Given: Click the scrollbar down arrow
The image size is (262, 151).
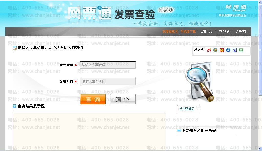Looking at the screenshot, I should tap(260, 148).
